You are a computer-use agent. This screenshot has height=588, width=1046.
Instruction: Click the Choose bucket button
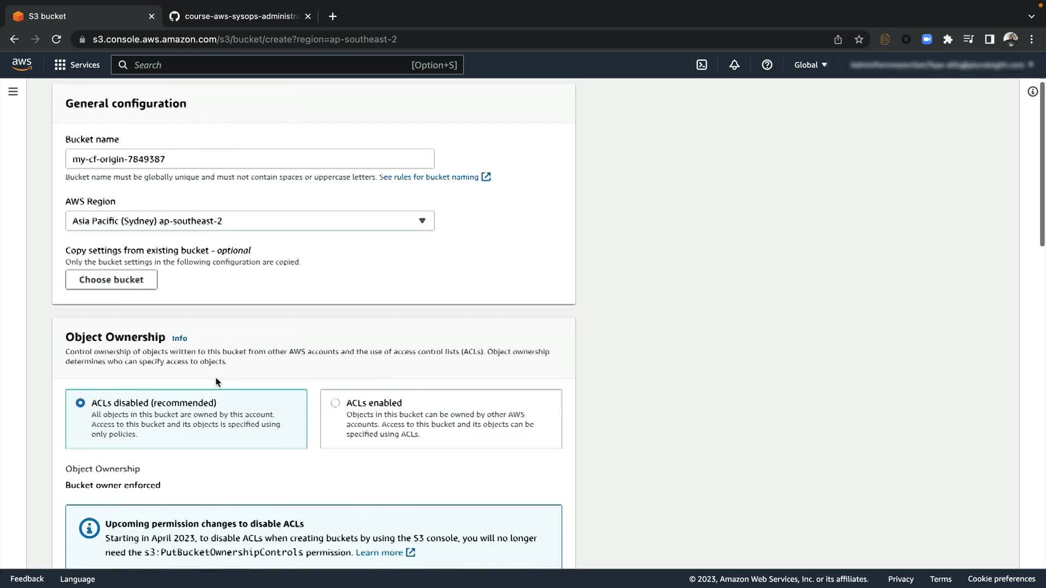pos(111,280)
